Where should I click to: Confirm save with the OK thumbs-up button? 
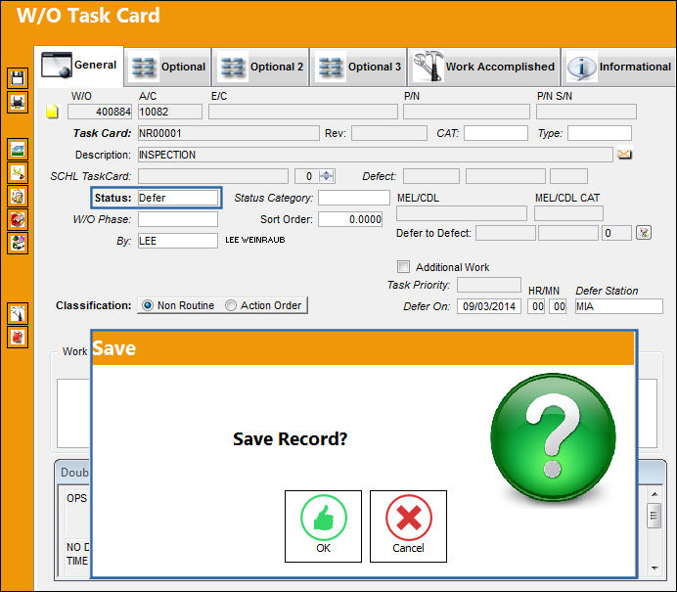323,525
